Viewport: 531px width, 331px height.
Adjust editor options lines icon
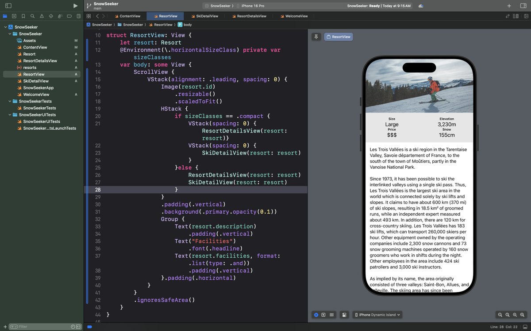coord(516,16)
